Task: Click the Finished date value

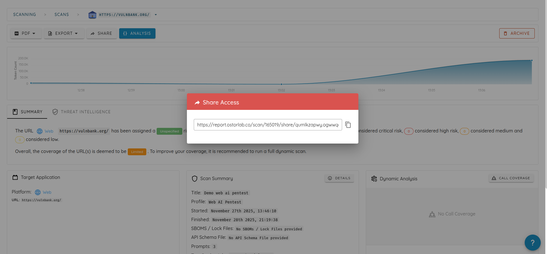Action: tap(245, 220)
